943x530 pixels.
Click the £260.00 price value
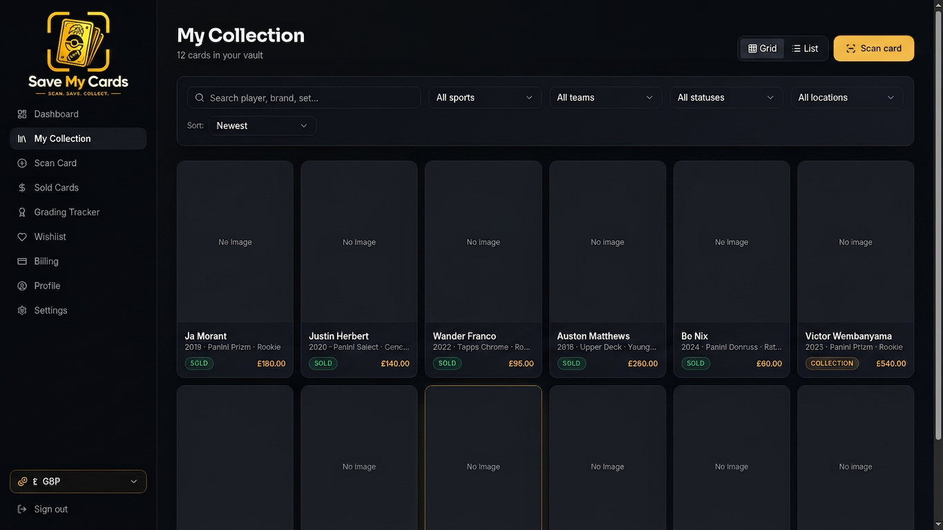(x=642, y=364)
